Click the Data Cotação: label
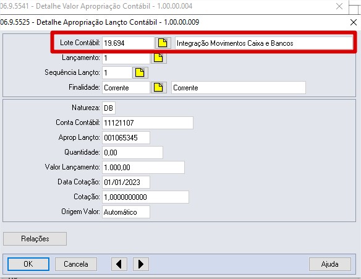The height and width of the screenshot is (279, 361). click(x=79, y=182)
